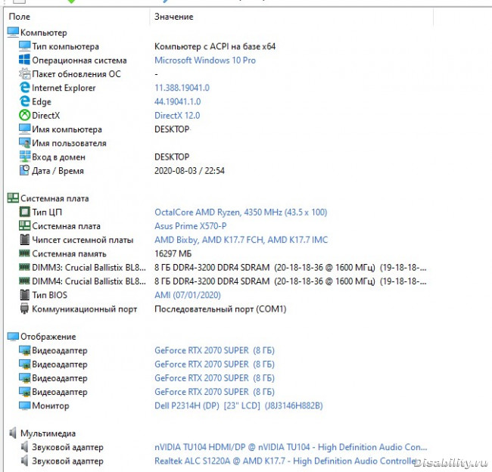Image resolution: width=492 pixels, height=472 pixels.
Task: Click the sound adapter icon for nVIDIA TU104
Action: click(x=24, y=446)
